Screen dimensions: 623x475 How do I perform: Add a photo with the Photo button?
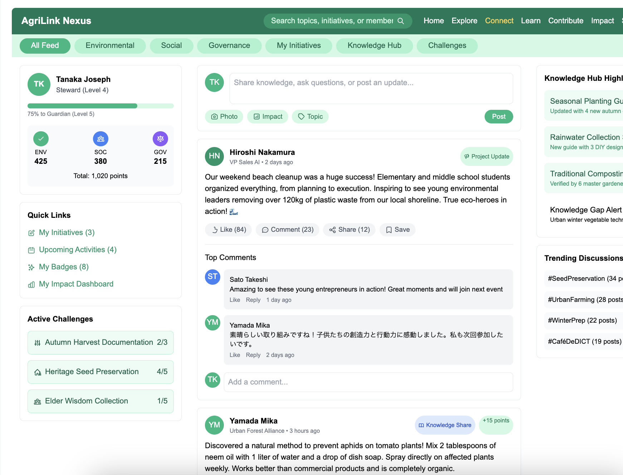pos(224,117)
